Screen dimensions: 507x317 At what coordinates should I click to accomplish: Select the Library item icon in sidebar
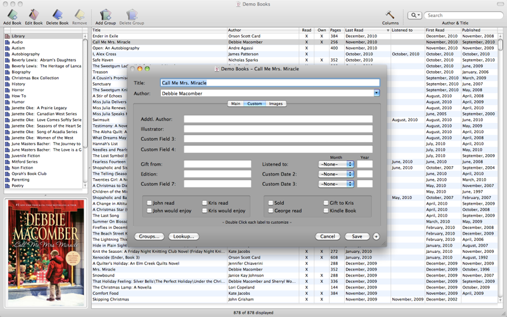(8, 37)
